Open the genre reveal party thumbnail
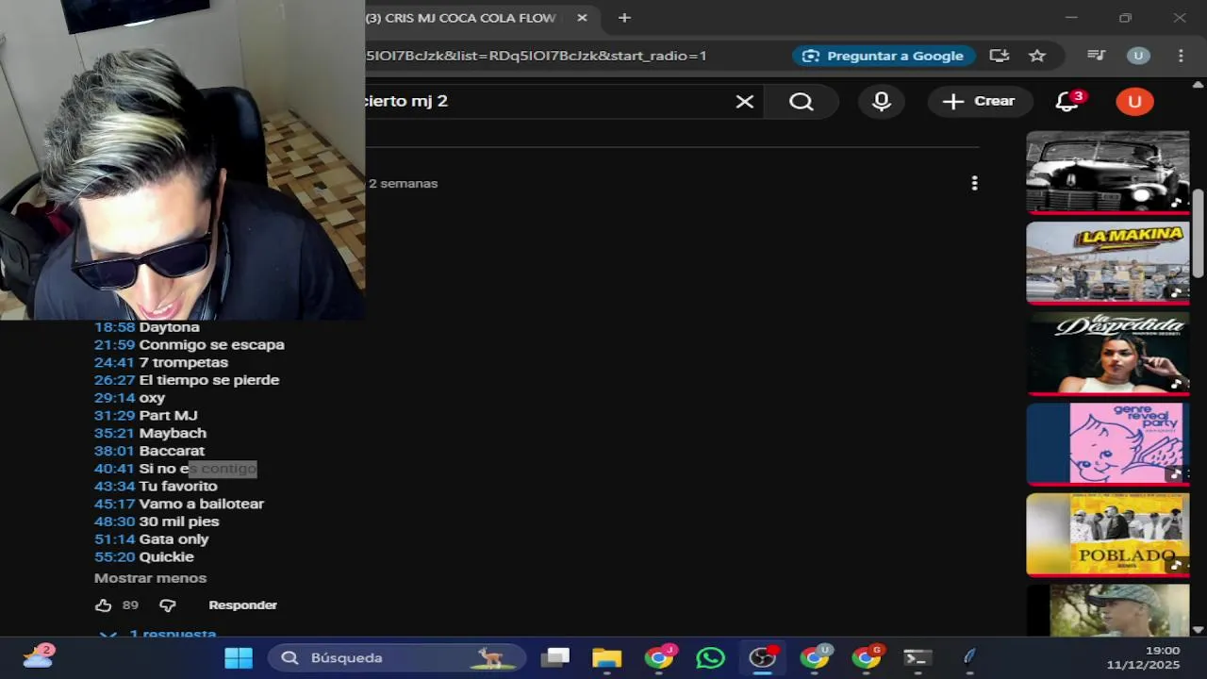 [x=1108, y=443]
